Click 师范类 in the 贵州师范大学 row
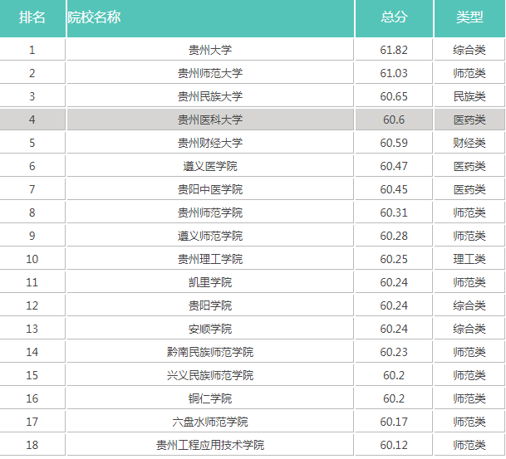The image size is (506, 459). (469, 73)
